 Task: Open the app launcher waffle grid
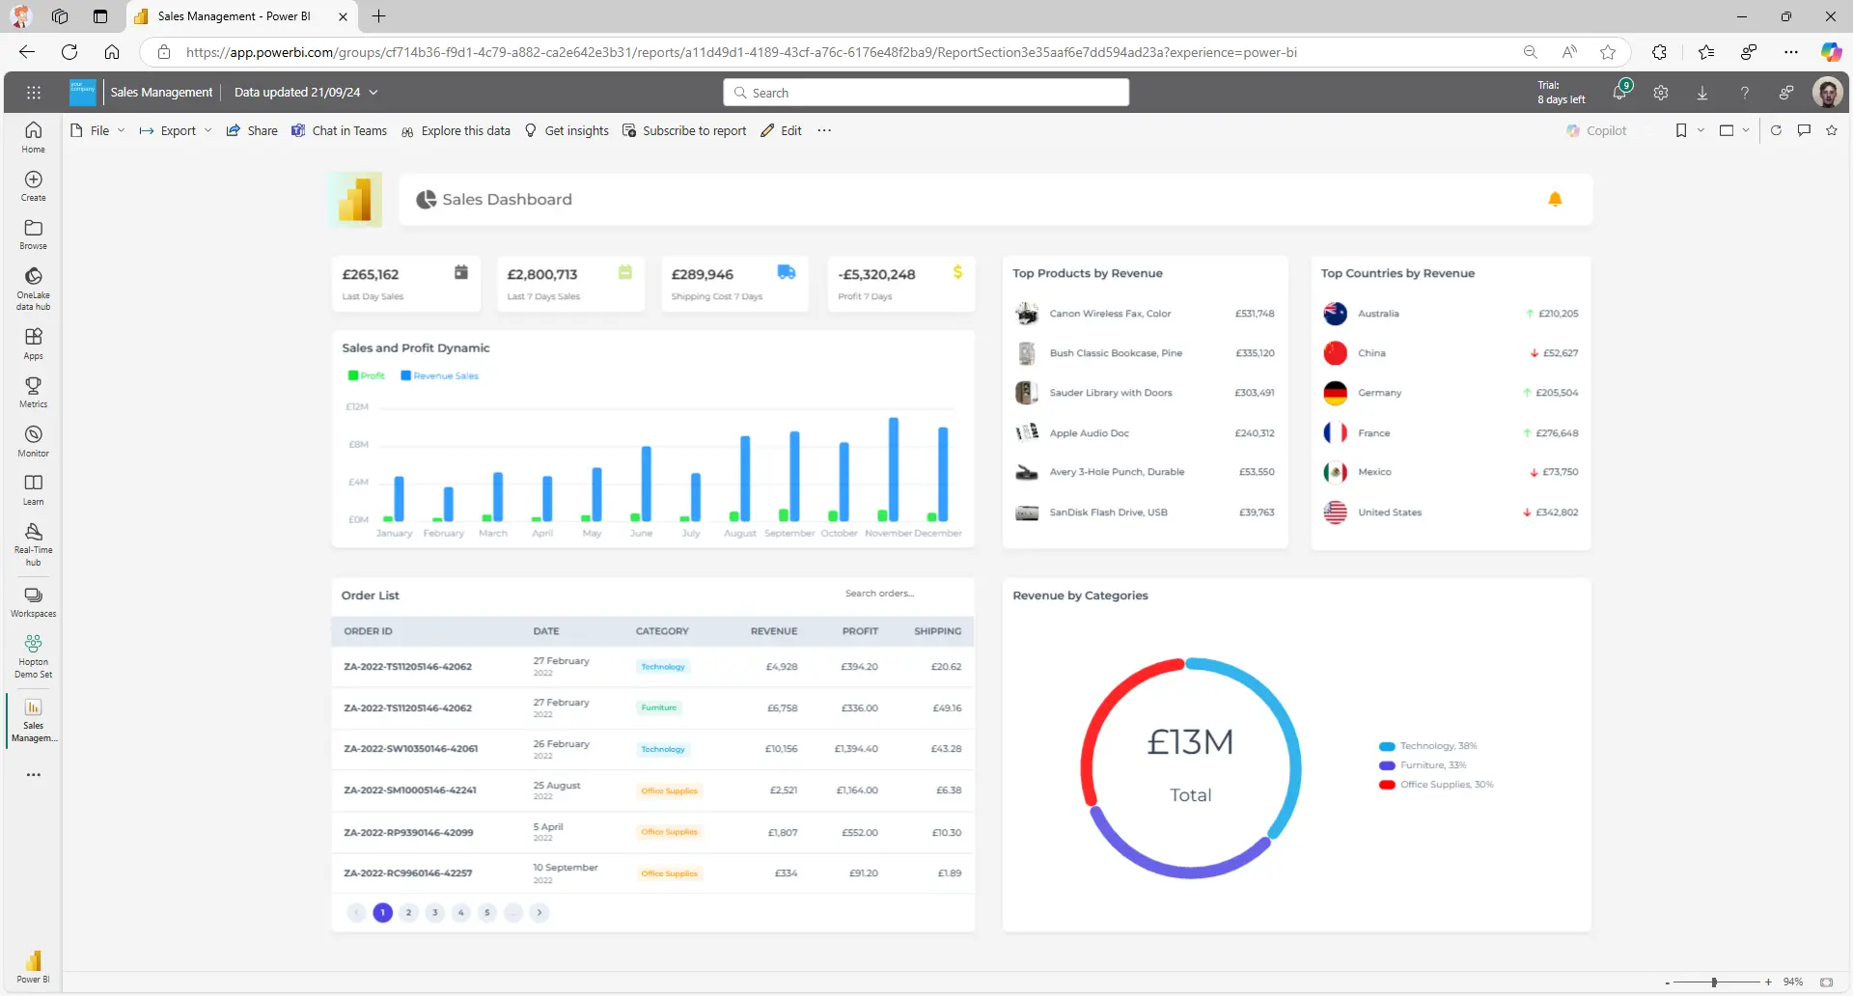34,93
